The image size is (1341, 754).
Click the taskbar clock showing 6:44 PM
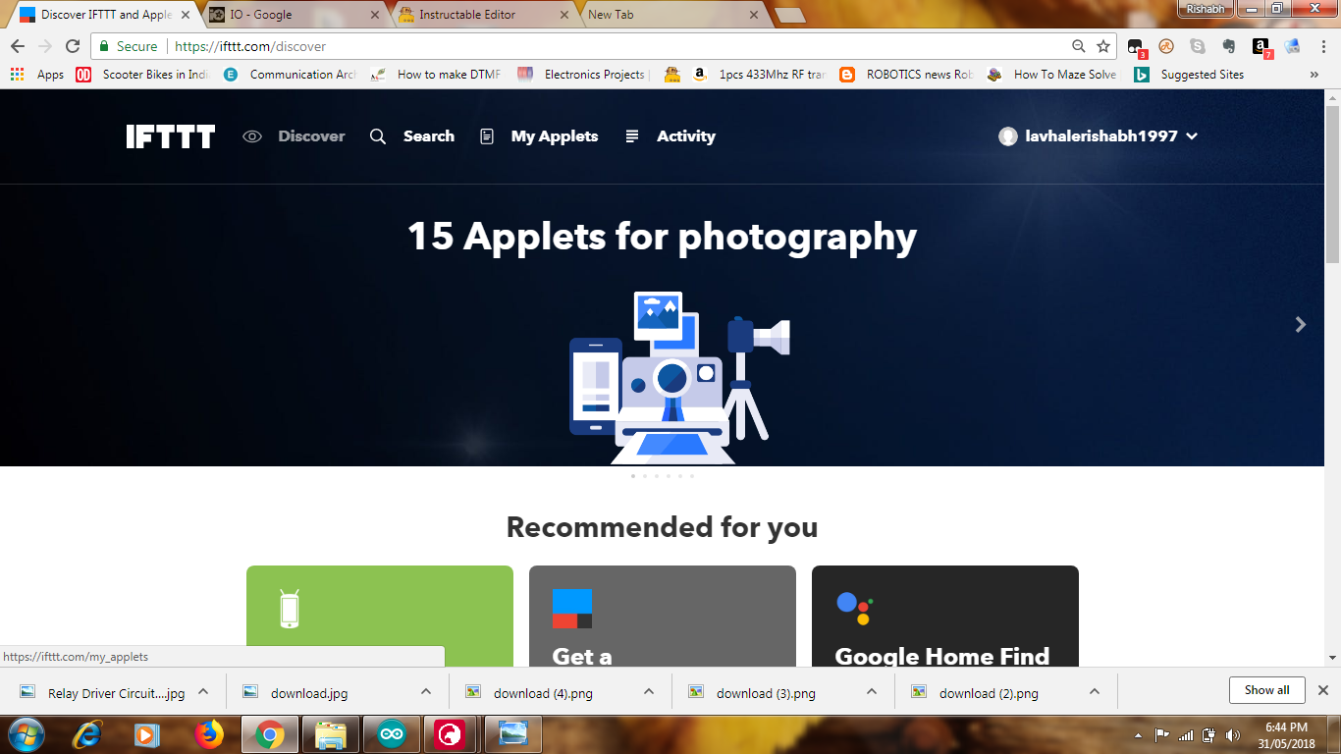(1287, 735)
